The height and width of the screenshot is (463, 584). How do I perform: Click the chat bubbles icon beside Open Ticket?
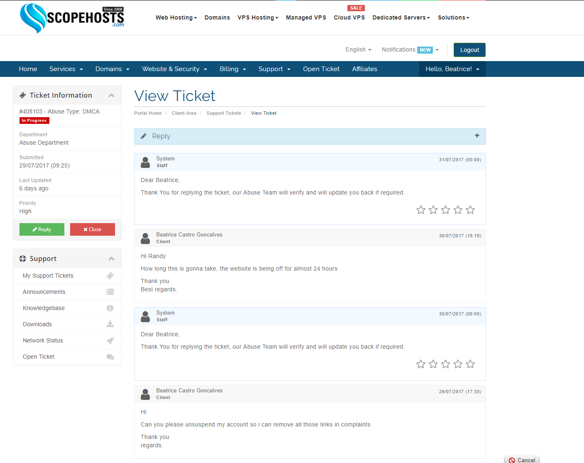click(110, 357)
